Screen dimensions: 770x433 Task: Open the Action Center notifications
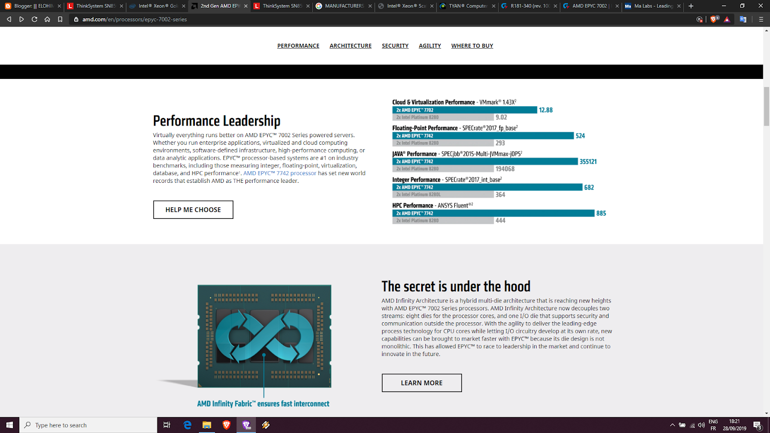coord(757,425)
